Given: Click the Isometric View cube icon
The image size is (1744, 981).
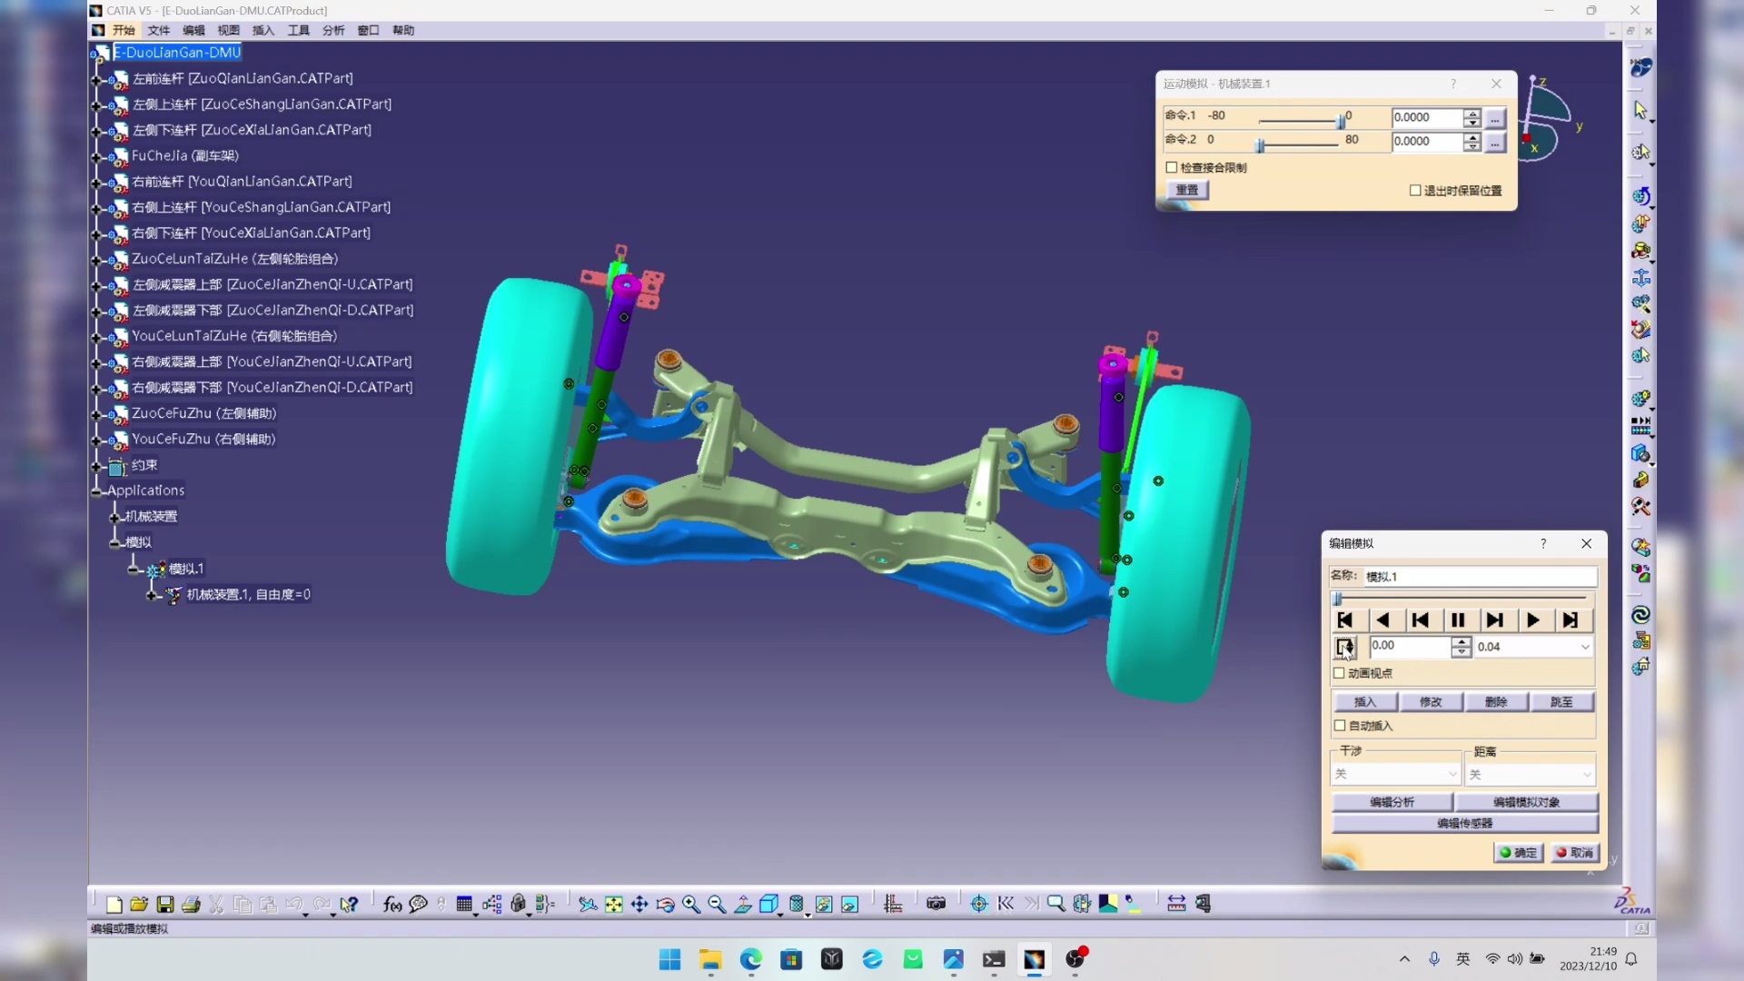Looking at the screenshot, I should pos(768,904).
